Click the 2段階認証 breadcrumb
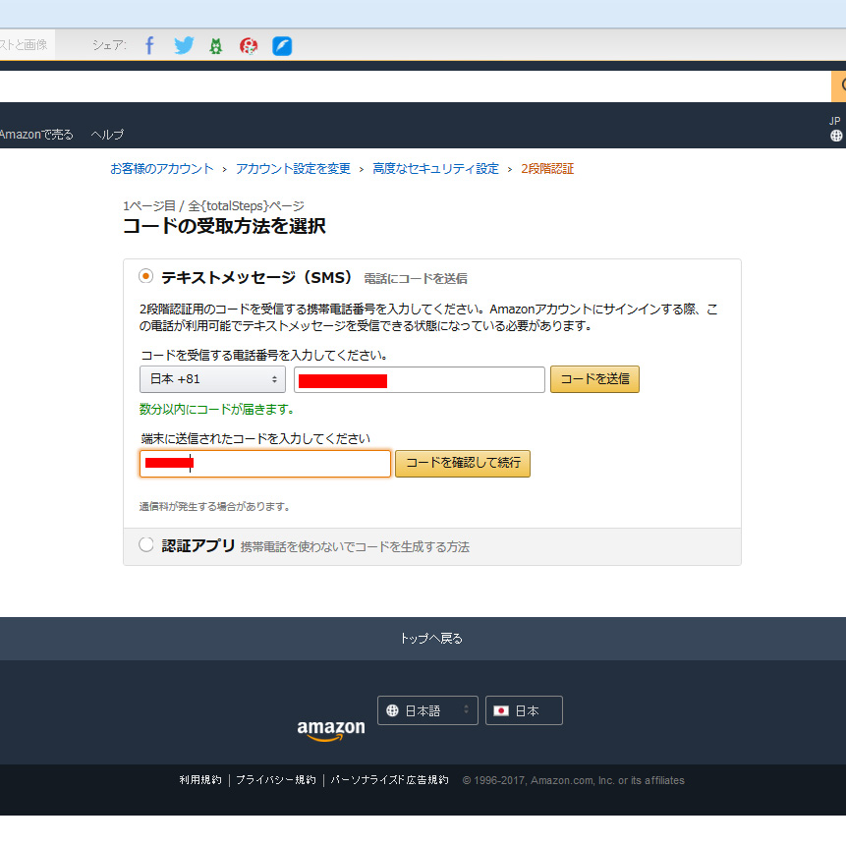The width and height of the screenshot is (846, 846). click(547, 169)
